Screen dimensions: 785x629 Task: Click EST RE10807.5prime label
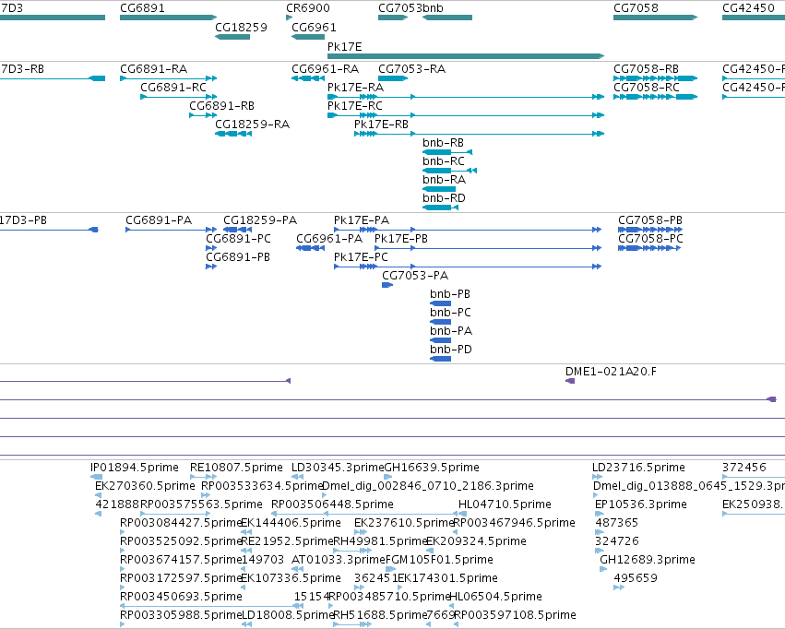coord(236,468)
